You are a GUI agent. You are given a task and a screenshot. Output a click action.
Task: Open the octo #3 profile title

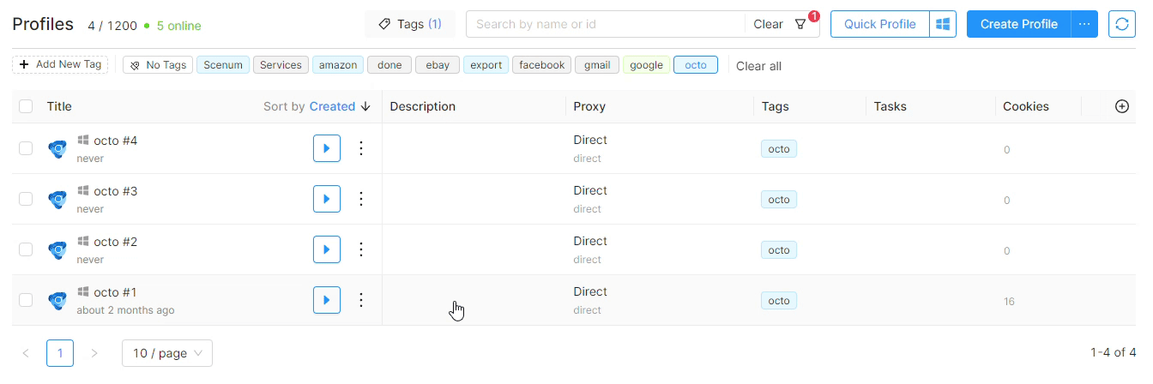pyautogui.click(x=115, y=191)
